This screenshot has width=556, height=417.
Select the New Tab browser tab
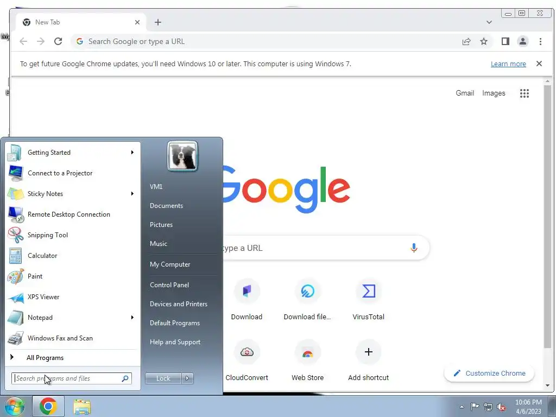coord(81,22)
